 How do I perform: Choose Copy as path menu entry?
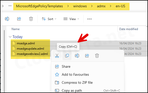87,90
